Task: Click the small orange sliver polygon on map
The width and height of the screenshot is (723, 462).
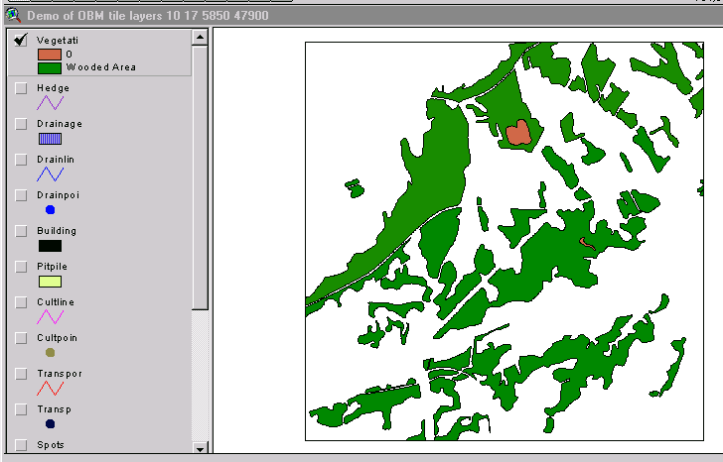Action: [586, 244]
